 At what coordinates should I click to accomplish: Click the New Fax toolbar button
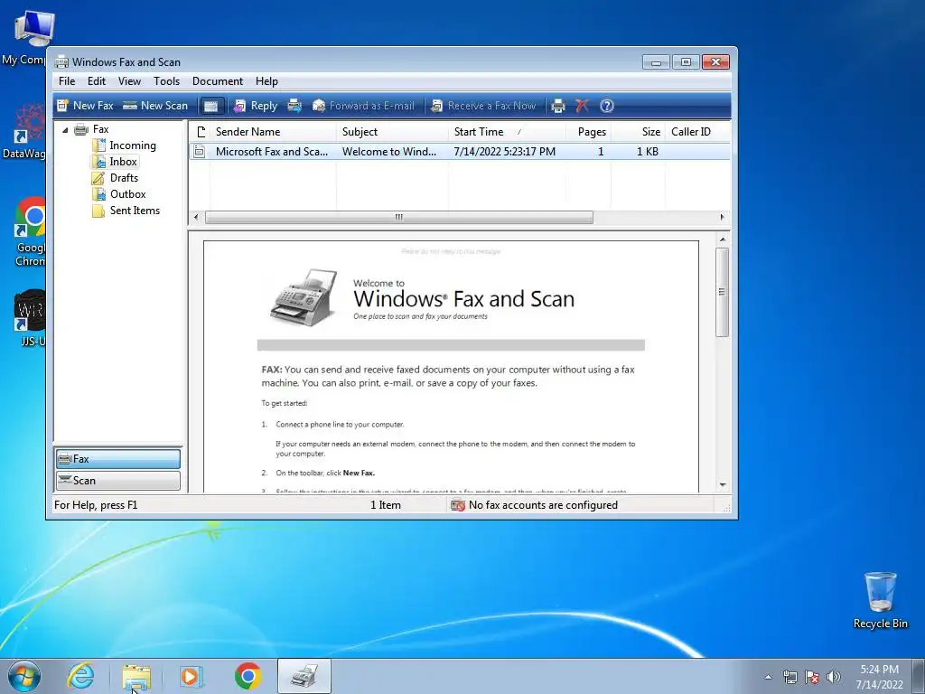(x=85, y=106)
